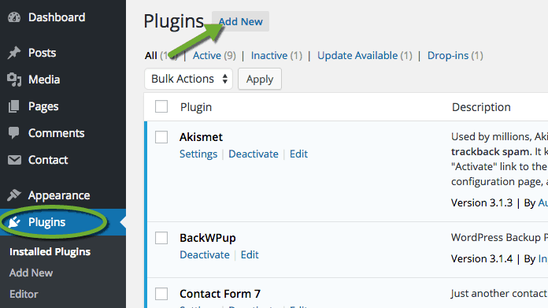Click the Dashboard gauge icon

pos(14,17)
